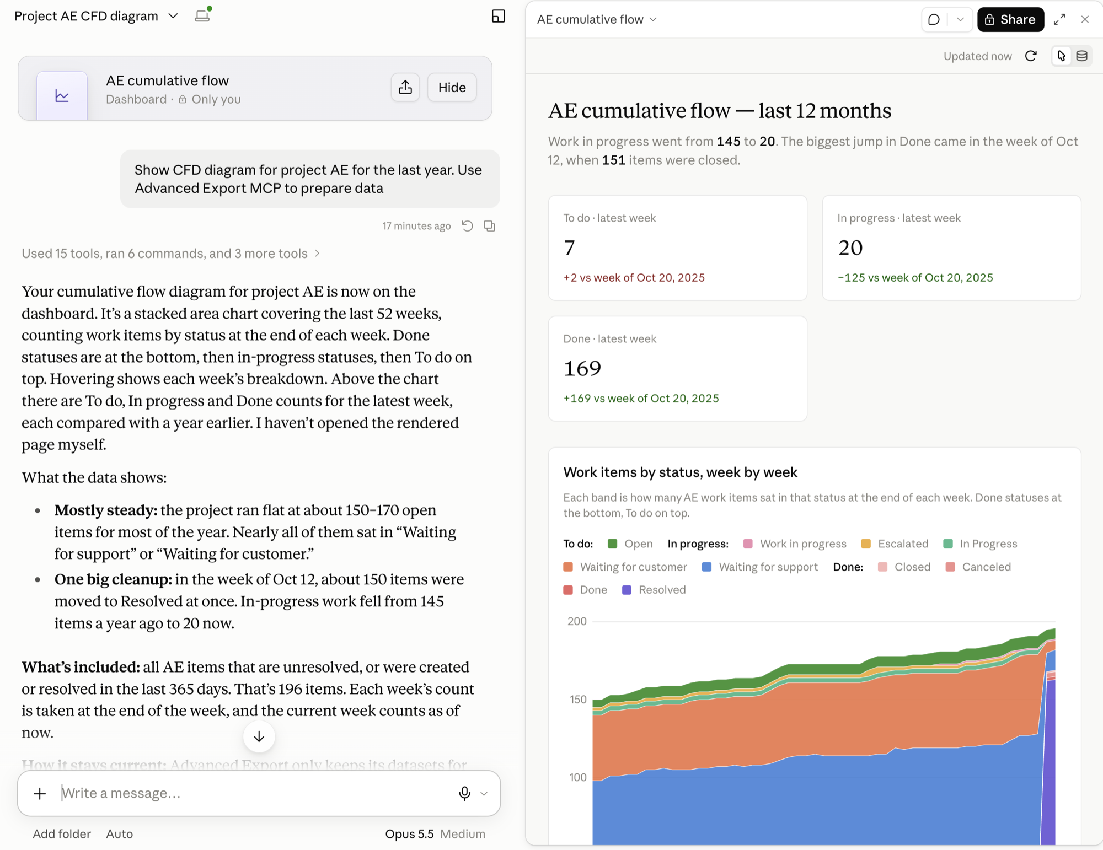Open the Auto mode selector
Screen dimensions: 1103x850
click(119, 834)
